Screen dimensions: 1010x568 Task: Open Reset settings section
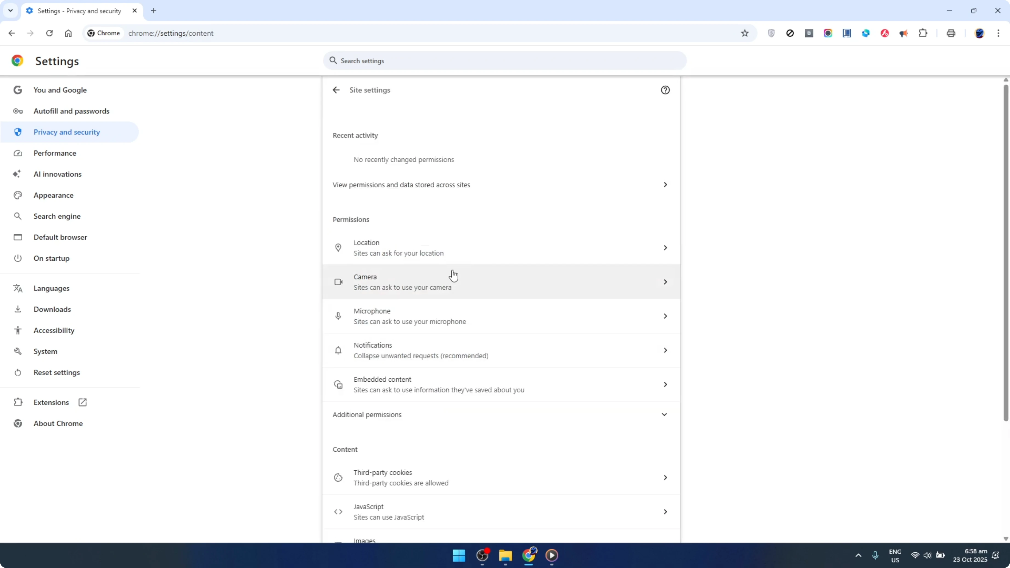coord(70,372)
